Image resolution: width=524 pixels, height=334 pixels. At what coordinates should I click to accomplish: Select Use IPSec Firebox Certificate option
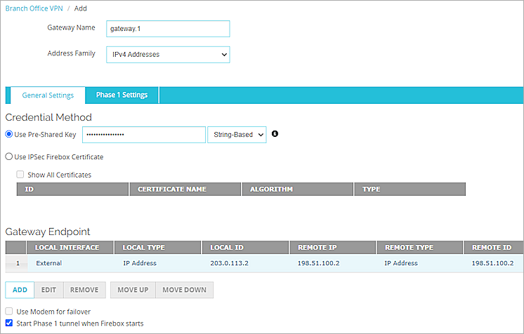tap(9, 157)
